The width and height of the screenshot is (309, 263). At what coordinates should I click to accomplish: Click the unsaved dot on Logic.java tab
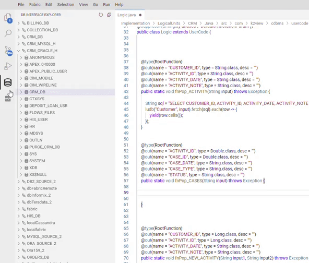point(140,15)
